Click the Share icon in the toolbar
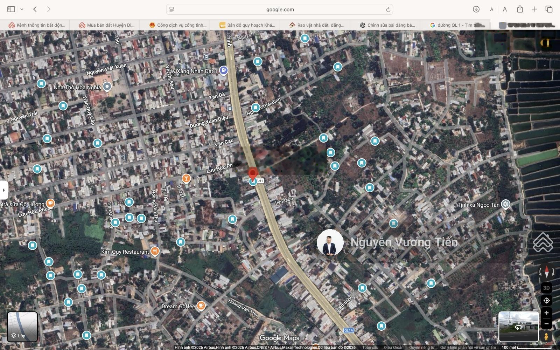 [520, 9]
